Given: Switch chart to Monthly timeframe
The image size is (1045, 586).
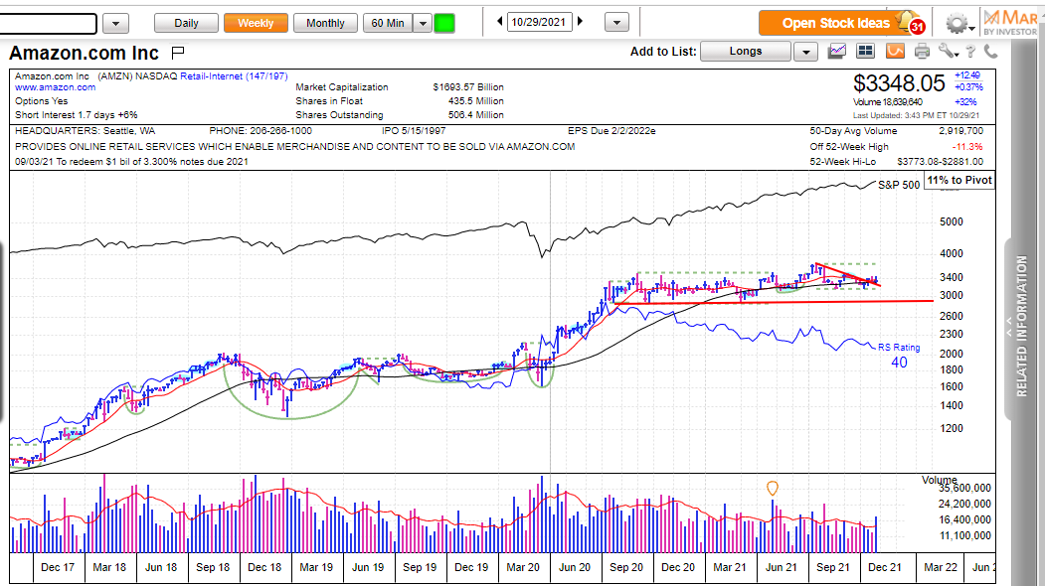Looking at the screenshot, I should pos(325,23).
